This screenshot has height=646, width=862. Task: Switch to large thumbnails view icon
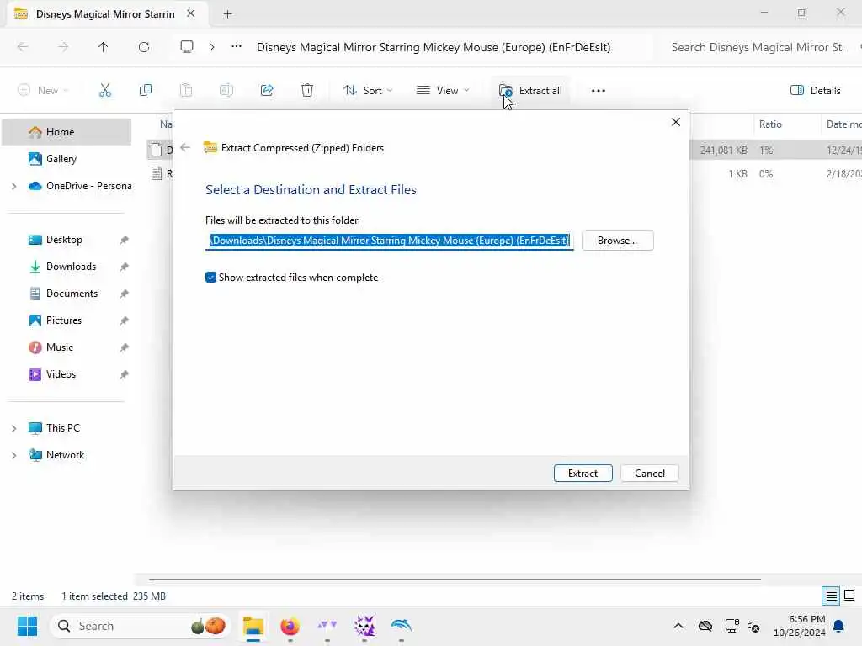(x=849, y=596)
